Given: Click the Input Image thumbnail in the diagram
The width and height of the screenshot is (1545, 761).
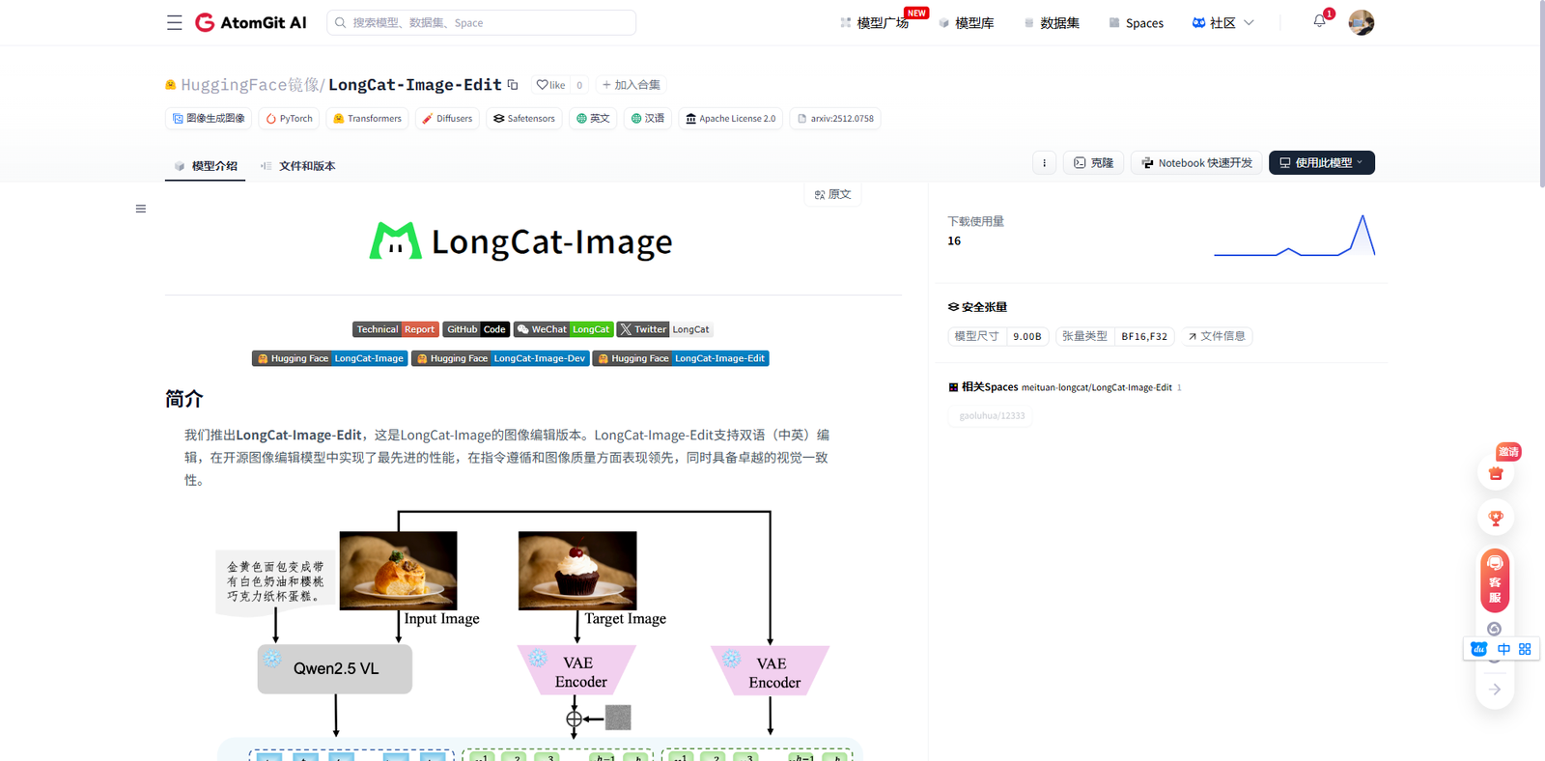Looking at the screenshot, I should pyautogui.click(x=398, y=571).
